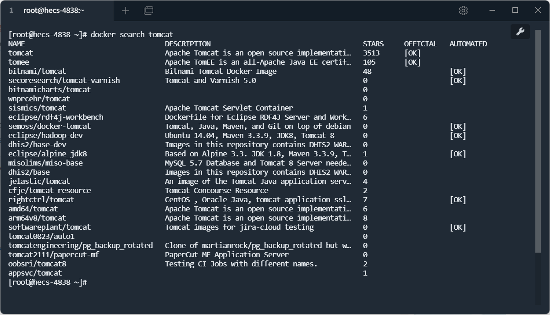Click the DESCRIPTION column header
The image size is (550, 315).
point(188,44)
